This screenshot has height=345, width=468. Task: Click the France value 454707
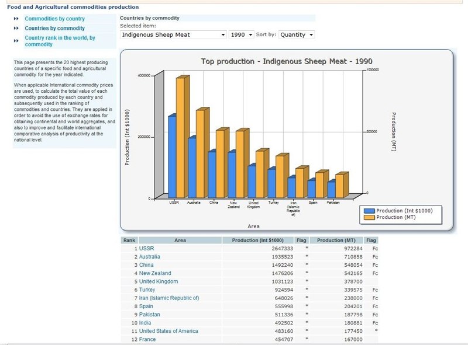tap(284, 339)
